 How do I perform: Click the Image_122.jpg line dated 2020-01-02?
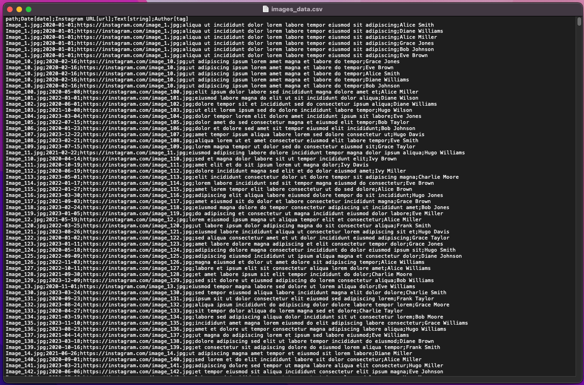(x=228, y=238)
